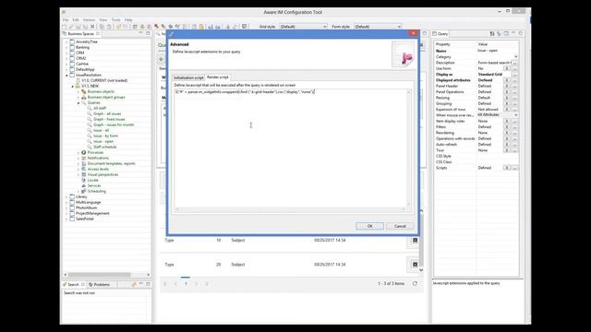The height and width of the screenshot is (332, 591).
Task: Click the Query tab in the properties panel
Action: 440,34
